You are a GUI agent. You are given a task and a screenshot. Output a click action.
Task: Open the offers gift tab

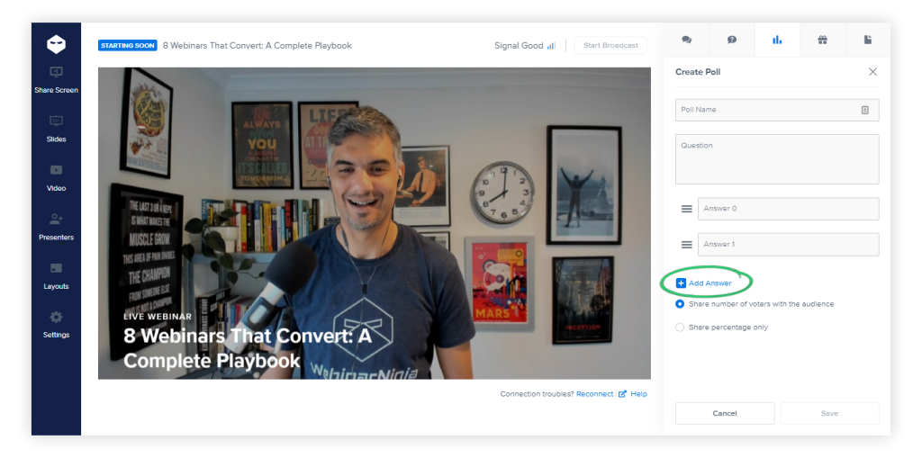coord(822,40)
